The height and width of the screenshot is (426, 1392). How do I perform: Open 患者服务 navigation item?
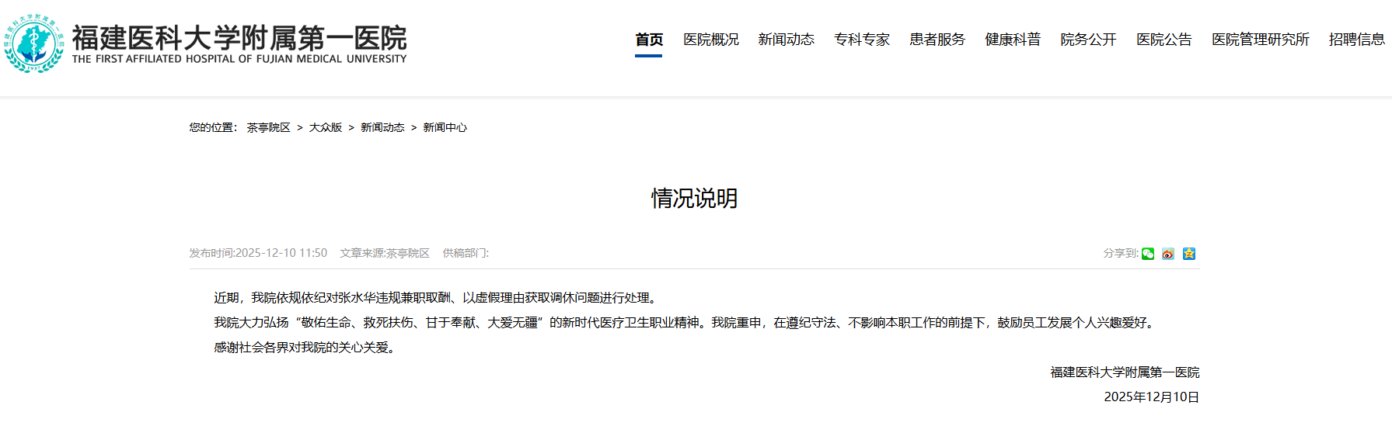click(x=937, y=40)
